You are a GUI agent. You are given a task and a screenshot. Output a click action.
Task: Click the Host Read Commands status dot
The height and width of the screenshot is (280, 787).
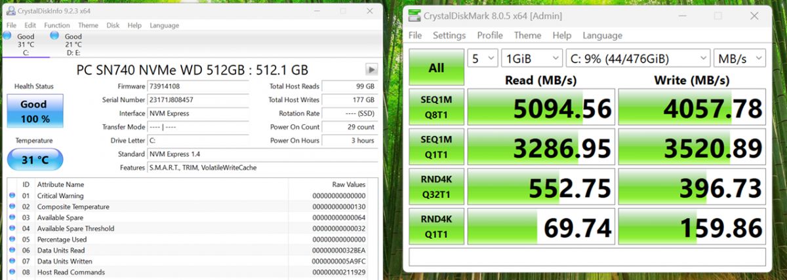pos(12,272)
